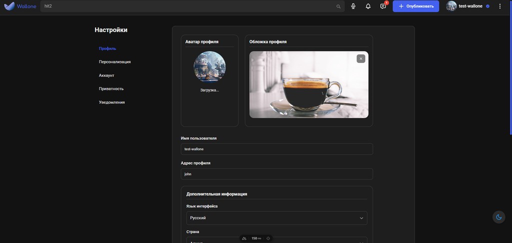Click the speed gauge icon in bottom toolbar

pyautogui.click(x=244, y=239)
